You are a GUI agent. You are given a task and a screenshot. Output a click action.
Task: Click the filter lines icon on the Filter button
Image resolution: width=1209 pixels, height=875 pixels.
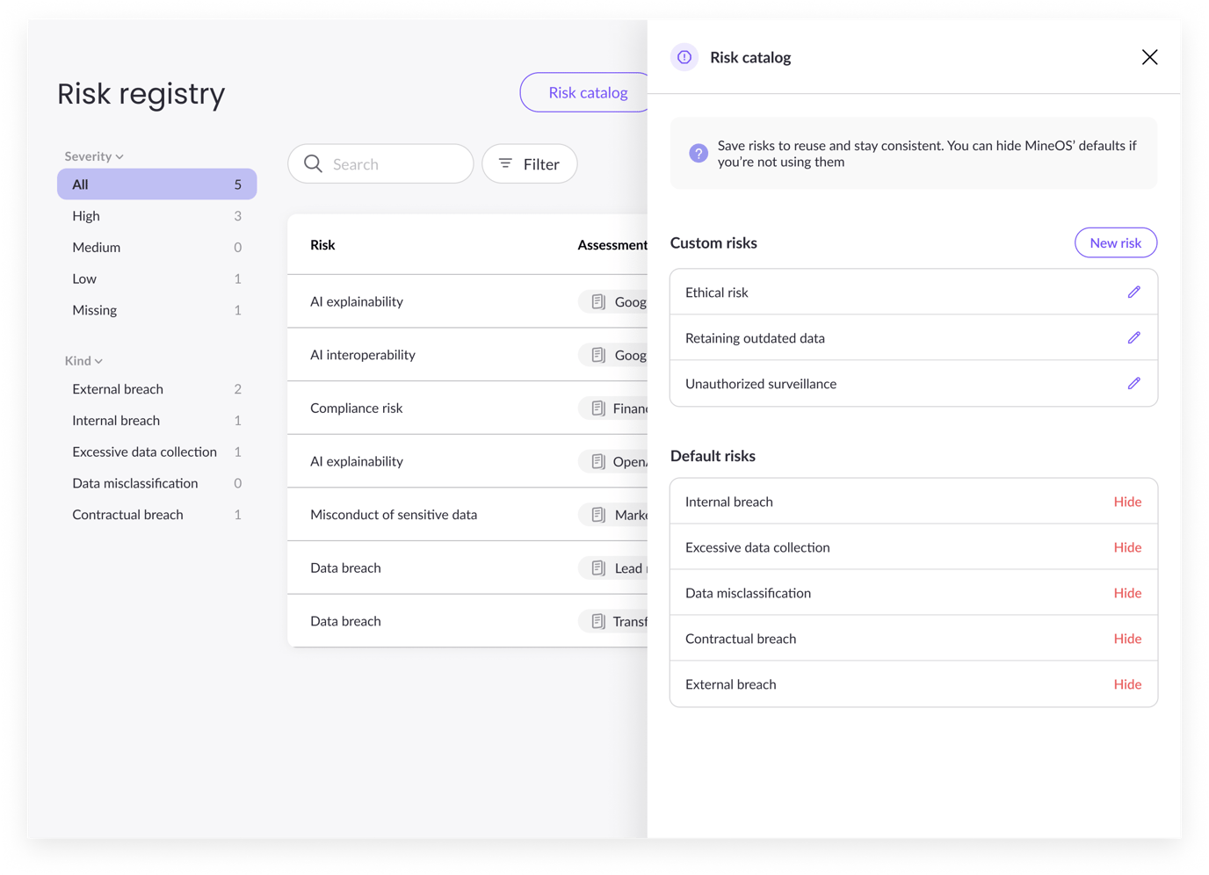tap(504, 163)
